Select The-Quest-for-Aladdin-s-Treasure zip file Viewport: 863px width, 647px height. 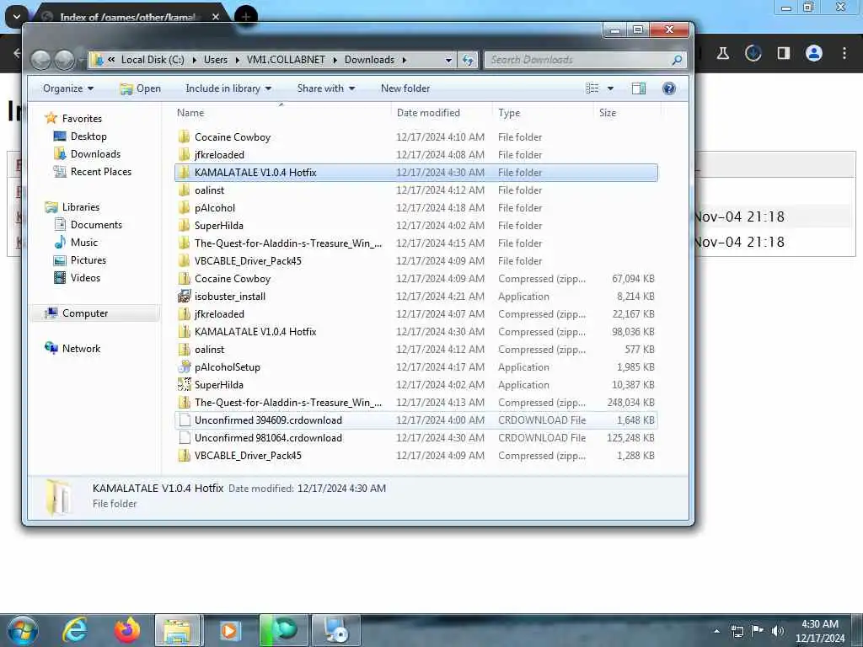click(x=416, y=403)
